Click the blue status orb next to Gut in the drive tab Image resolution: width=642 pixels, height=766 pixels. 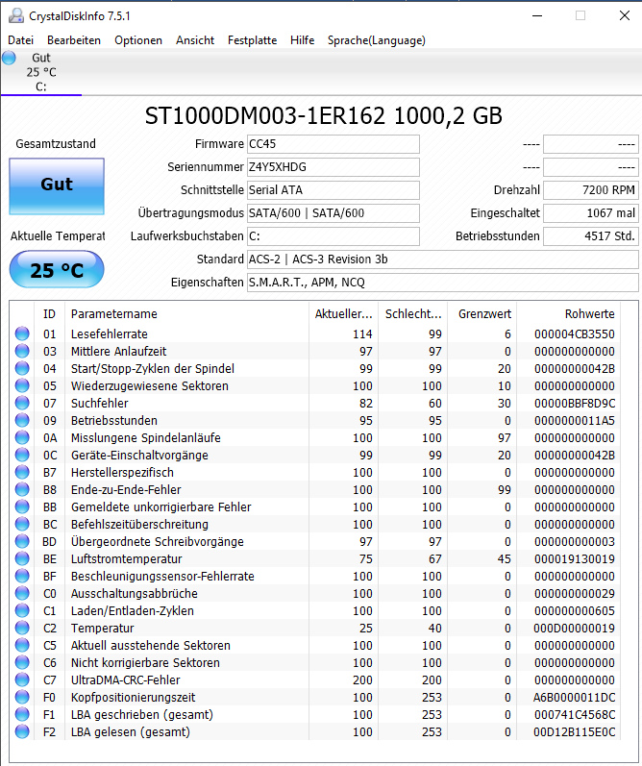[9, 58]
